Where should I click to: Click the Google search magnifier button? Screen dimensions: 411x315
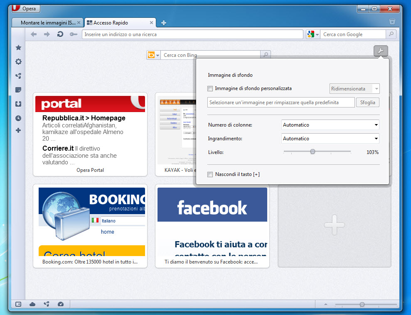pos(391,34)
